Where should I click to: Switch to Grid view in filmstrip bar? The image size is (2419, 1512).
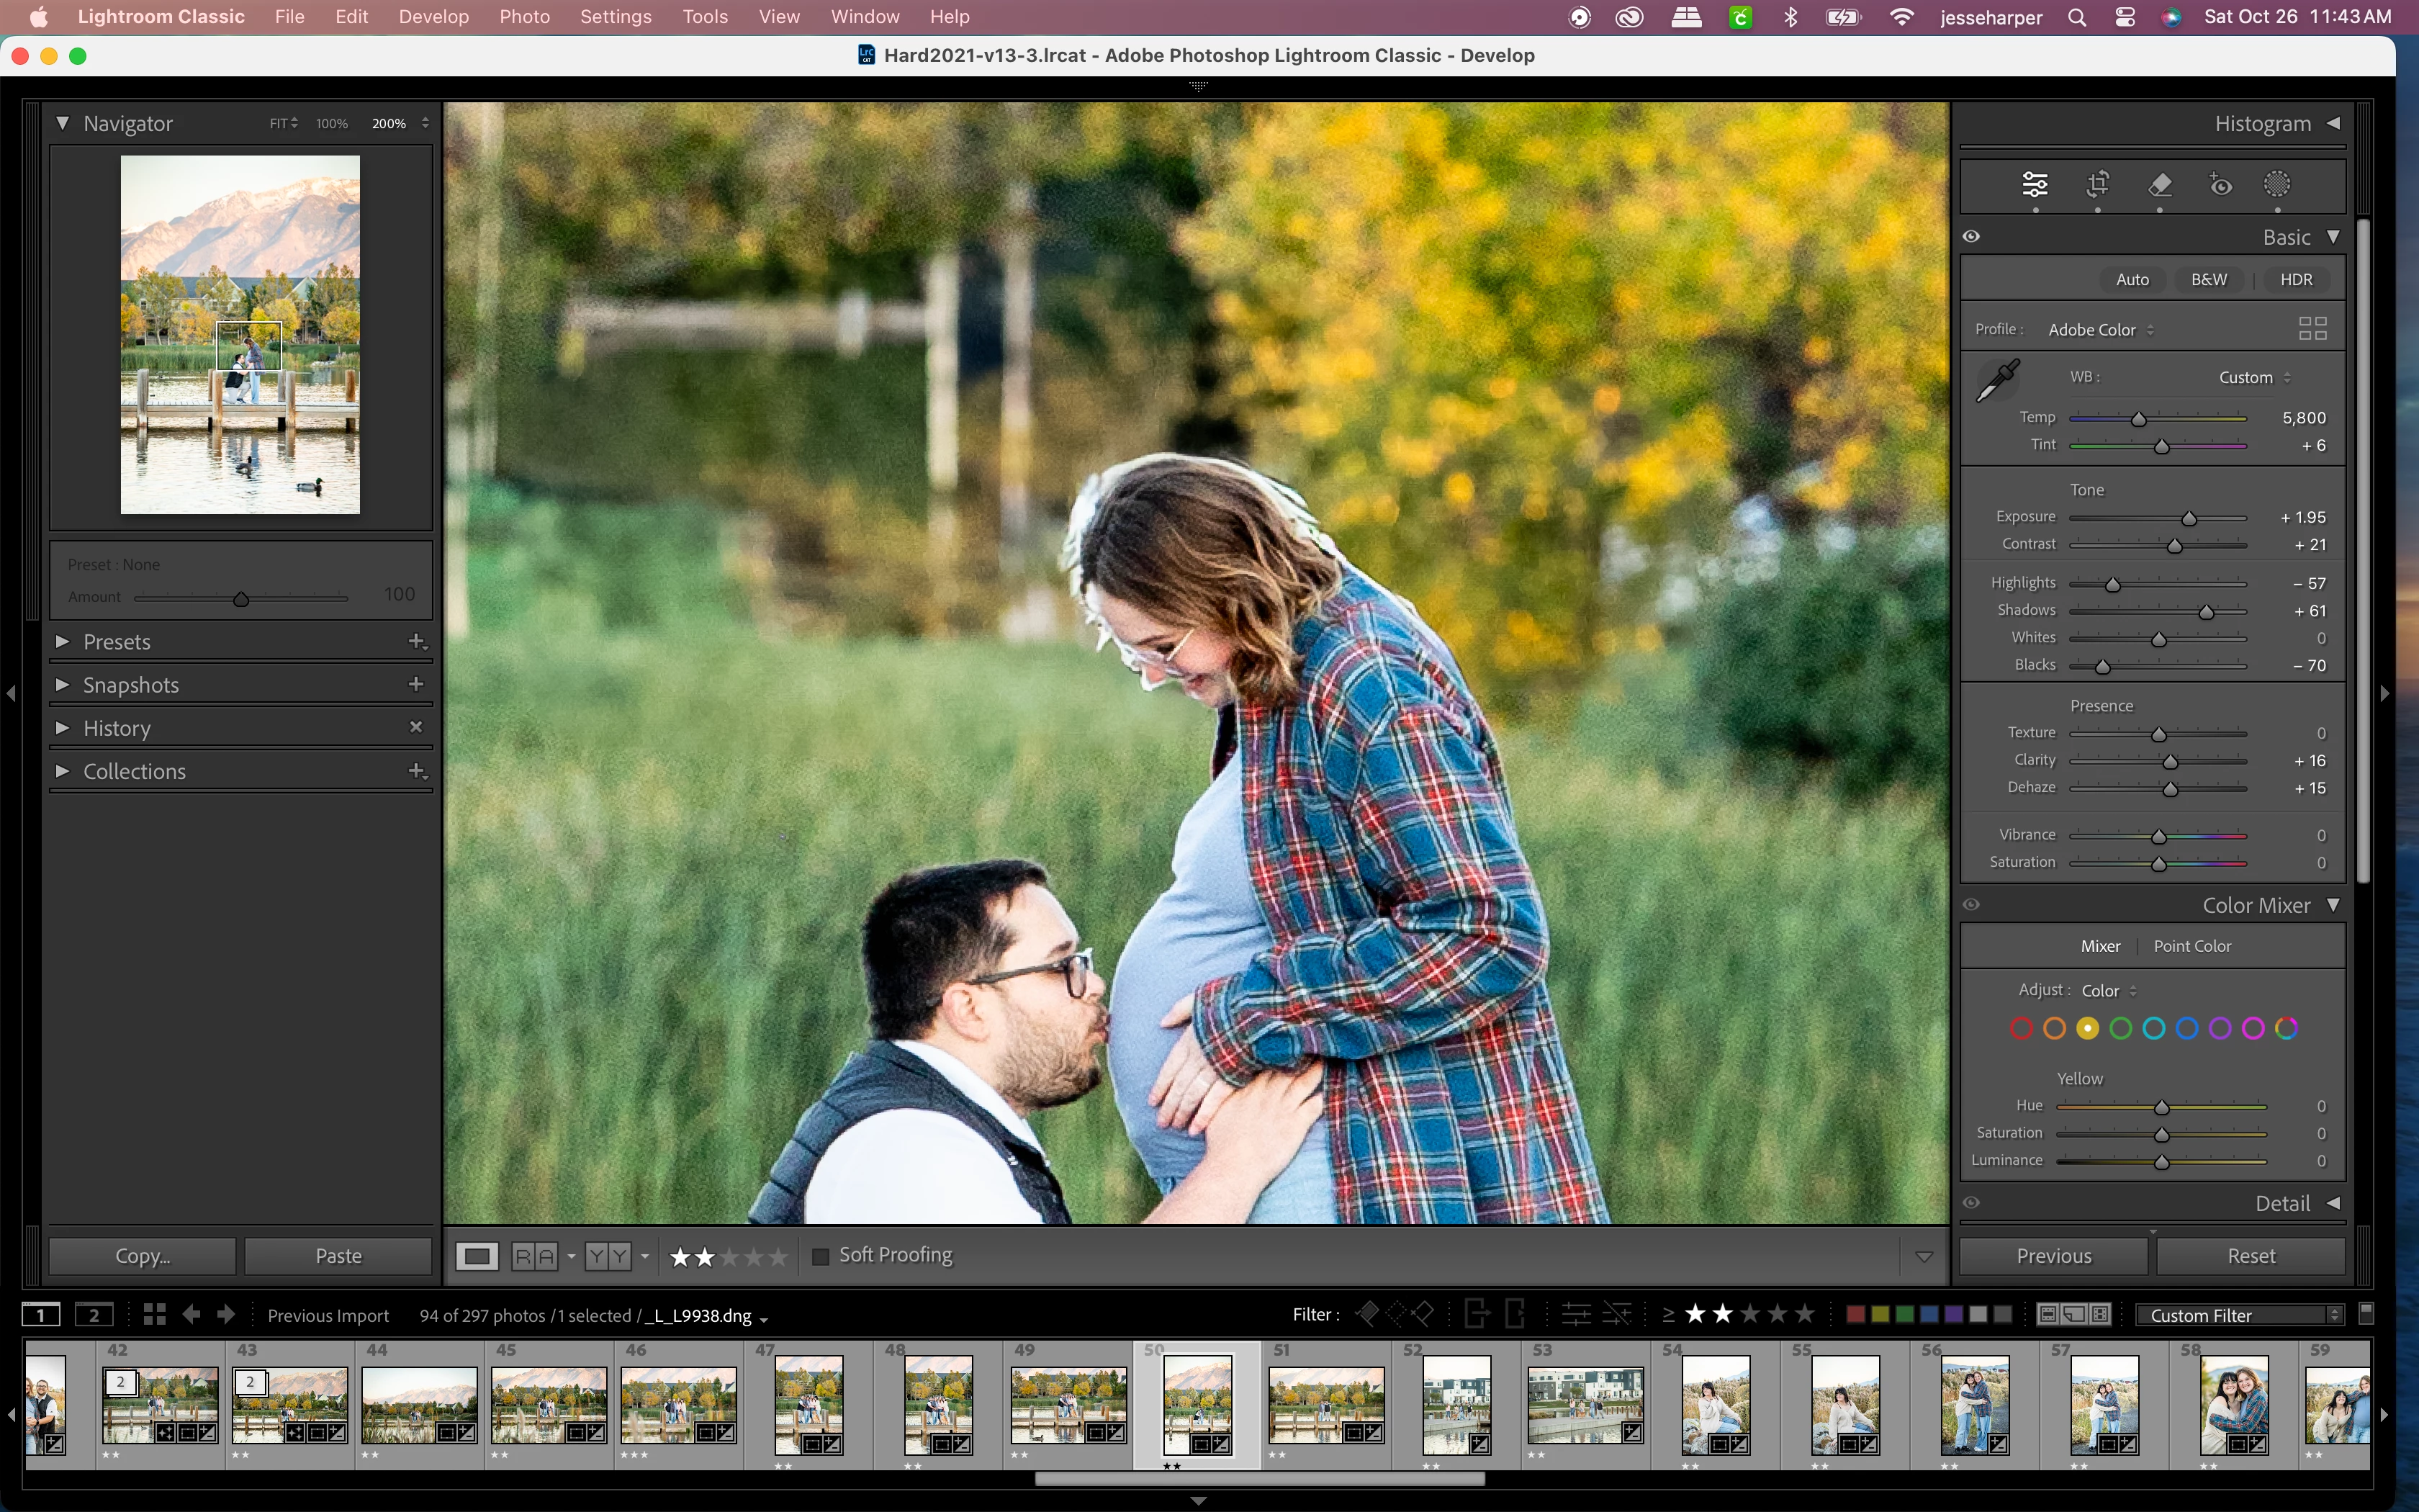coord(154,1315)
